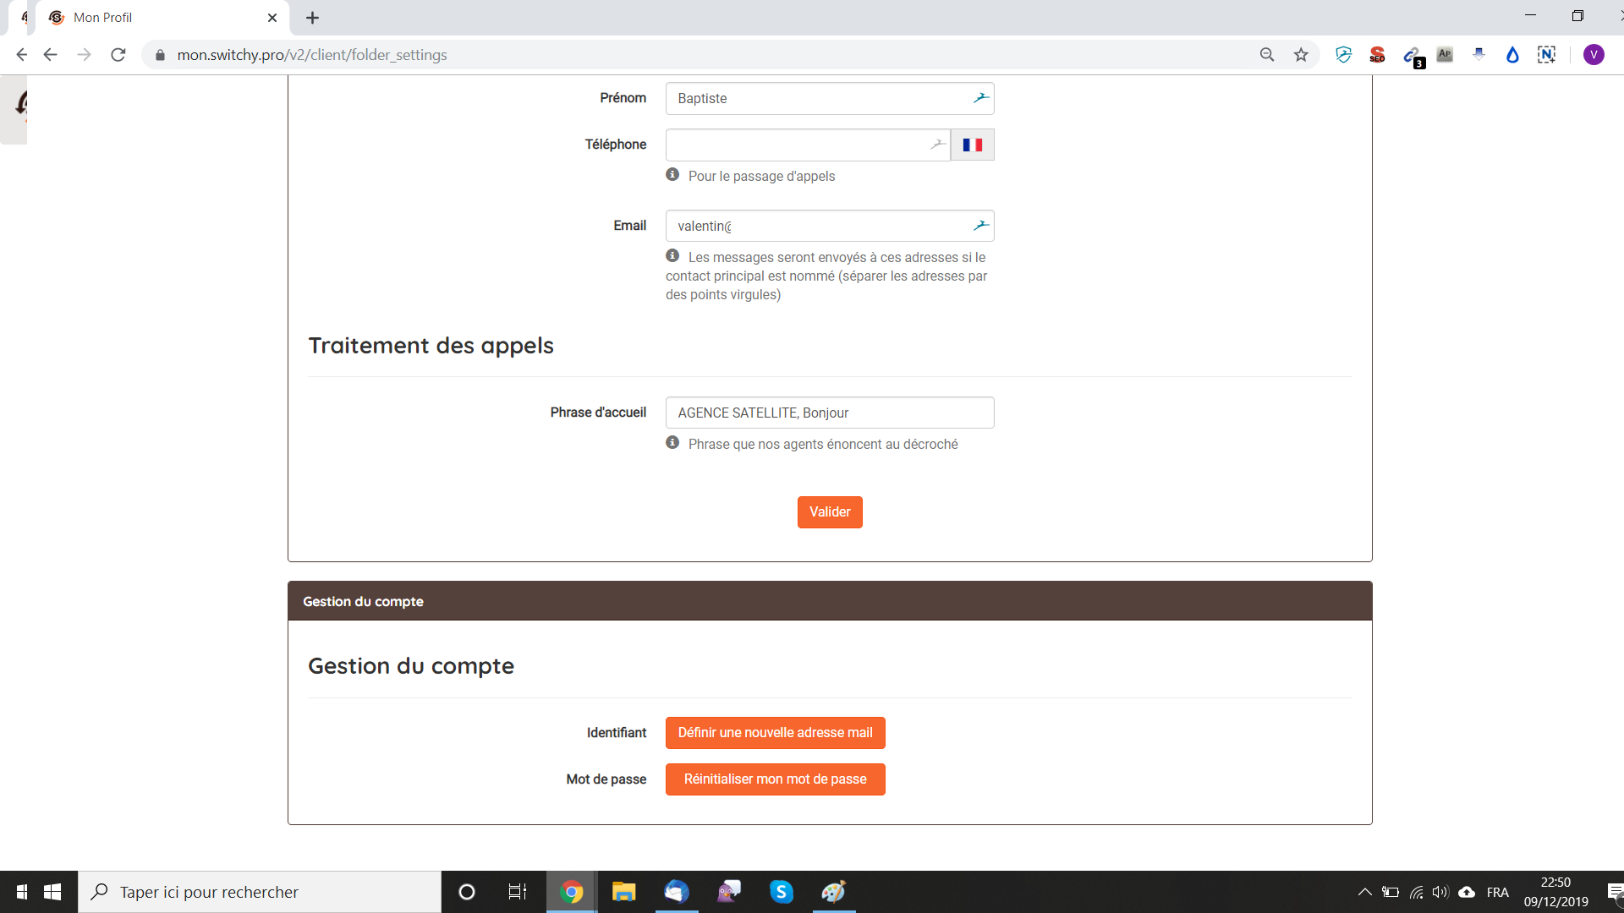
Task: Open Wi-Fi network settings in tray
Action: (x=1416, y=892)
